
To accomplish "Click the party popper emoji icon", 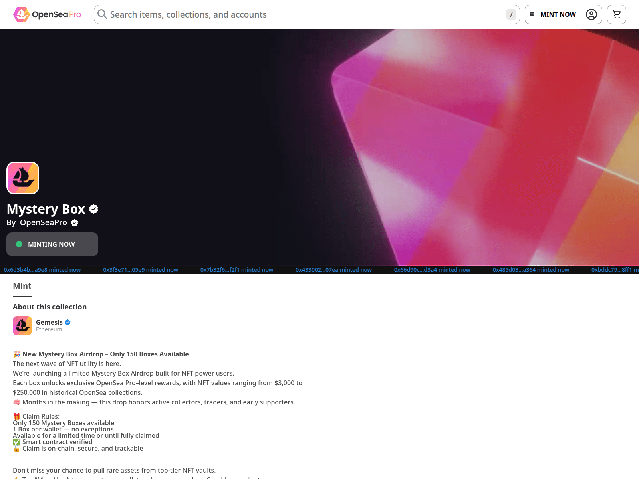I will coord(17,354).
